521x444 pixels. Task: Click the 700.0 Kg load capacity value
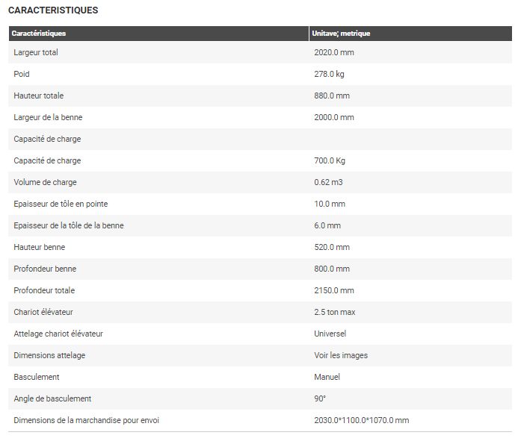(x=330, y=160)
